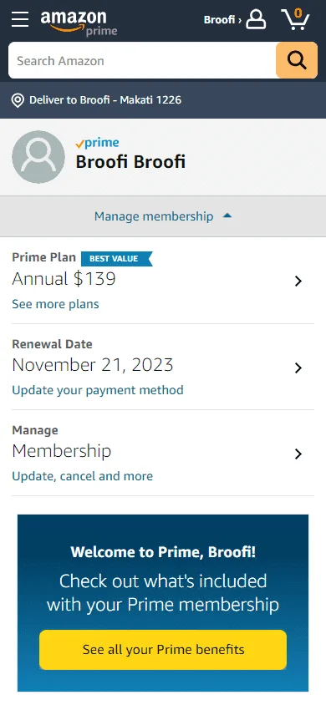Tap See all your Prime benefits button

coord(163,650)
